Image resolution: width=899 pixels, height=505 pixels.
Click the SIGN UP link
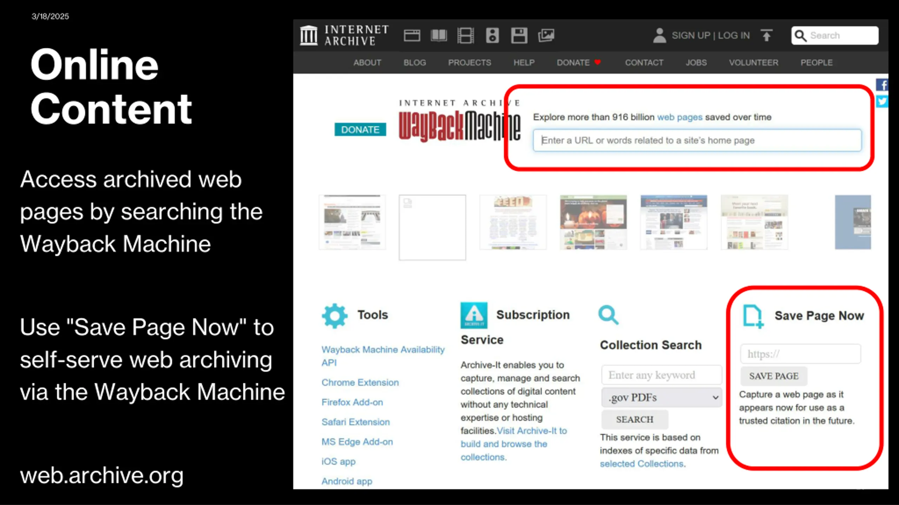click(x=691, y=35)
